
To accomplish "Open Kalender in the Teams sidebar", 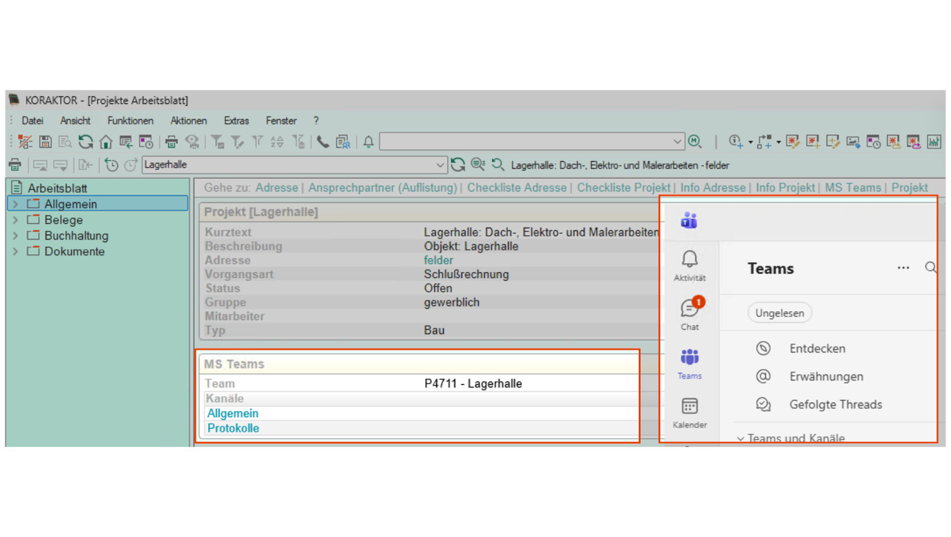I will click(x=690, y=413).
